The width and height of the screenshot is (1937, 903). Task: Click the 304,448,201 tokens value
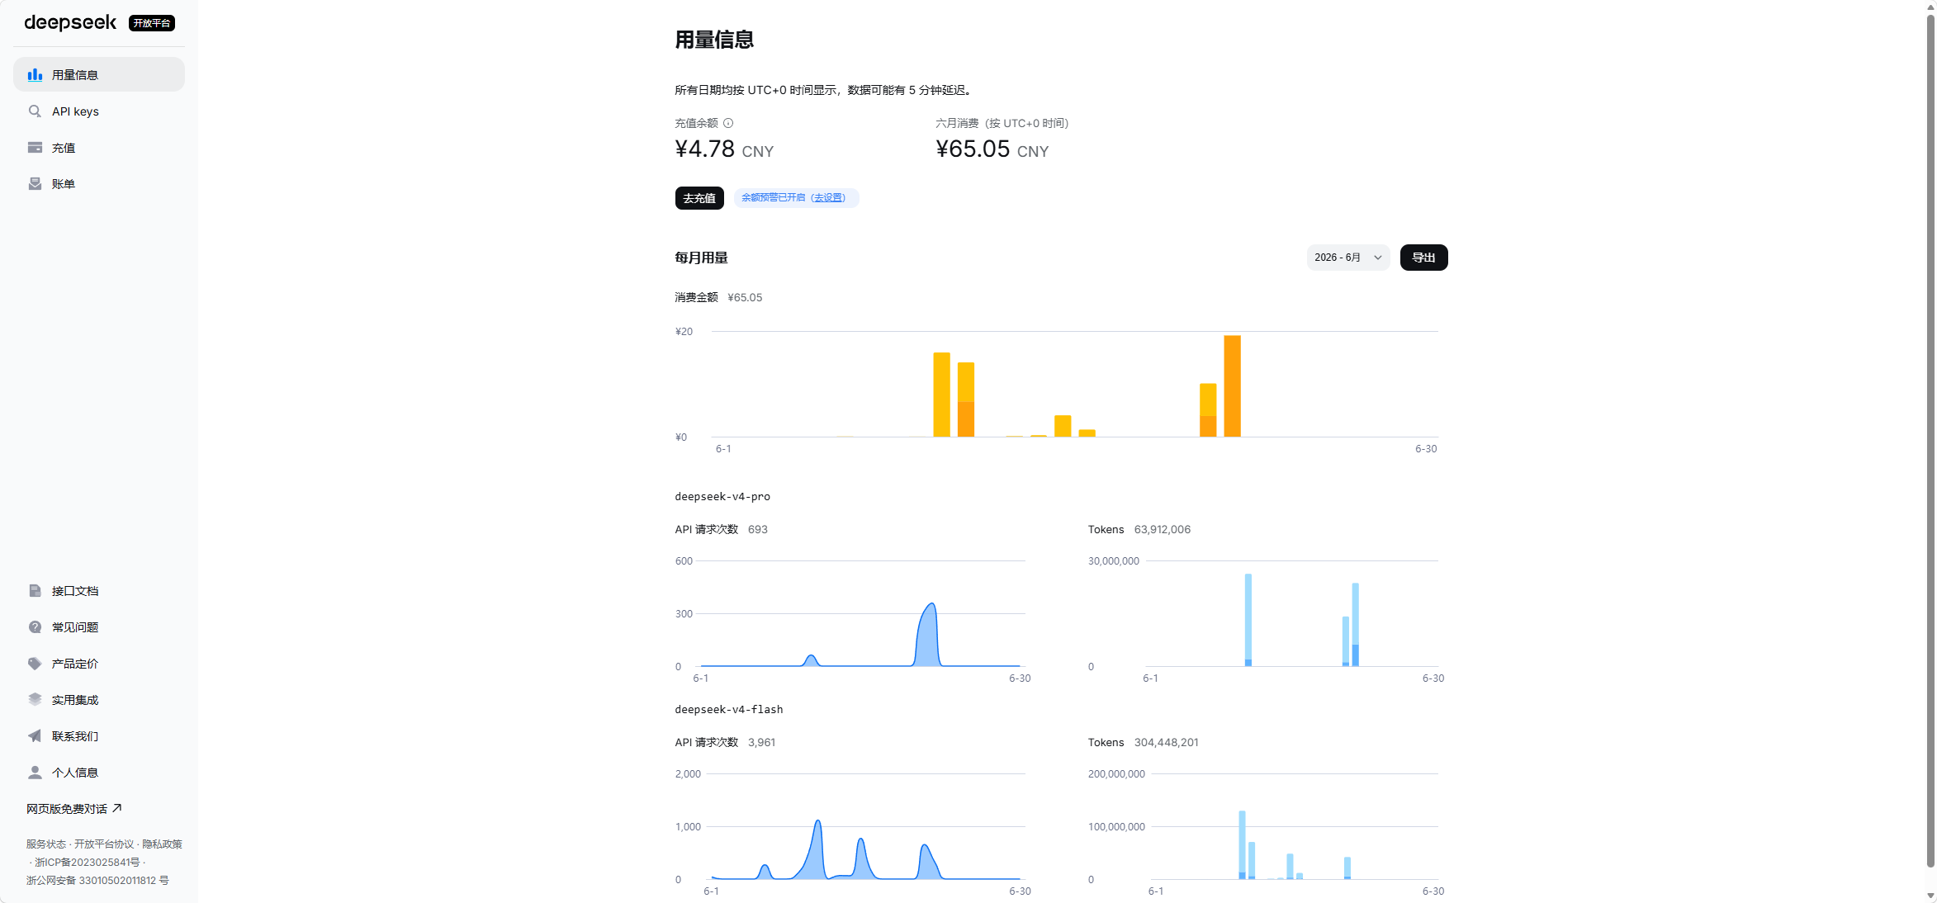coord(1166,743)
